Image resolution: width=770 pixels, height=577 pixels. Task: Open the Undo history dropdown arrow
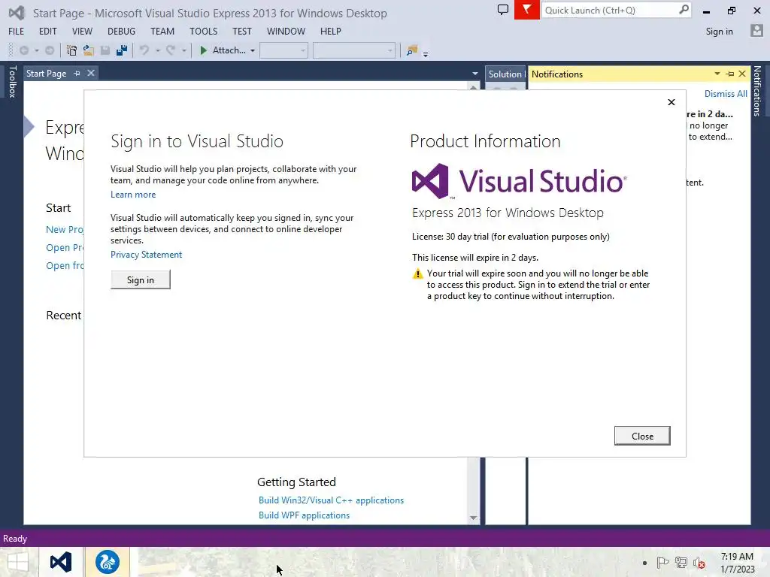point(158,50)
